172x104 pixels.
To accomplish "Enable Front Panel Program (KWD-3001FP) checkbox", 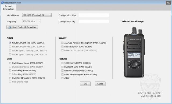I will click(x=62, y=75).
